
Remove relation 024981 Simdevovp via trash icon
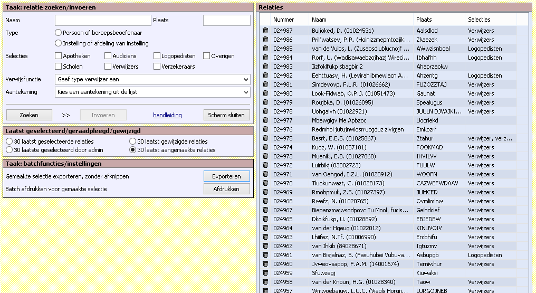pos(265,84)
